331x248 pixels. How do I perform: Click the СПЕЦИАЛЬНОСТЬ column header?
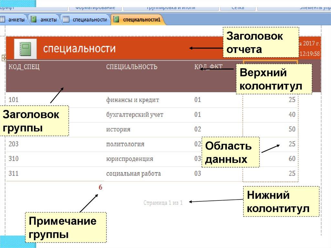[132, 67]
